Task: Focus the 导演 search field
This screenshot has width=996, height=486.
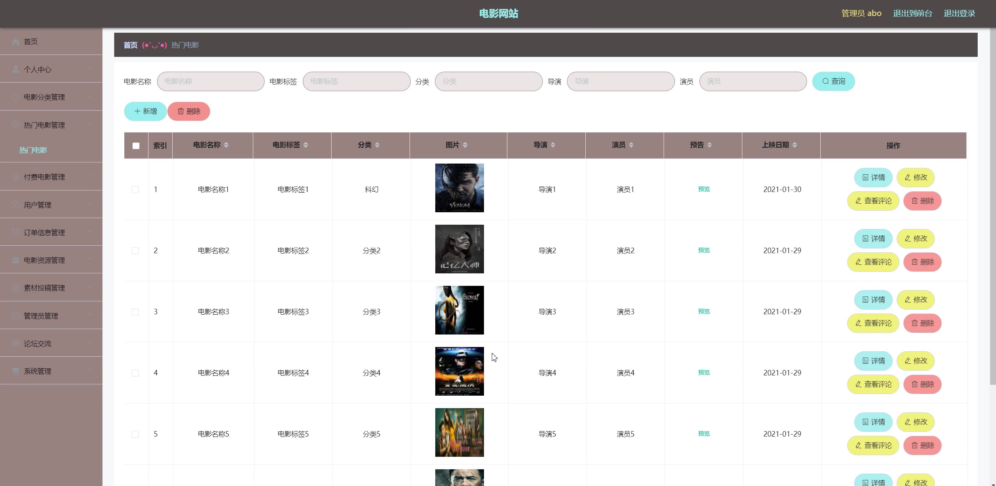Action: coord(621,81)
